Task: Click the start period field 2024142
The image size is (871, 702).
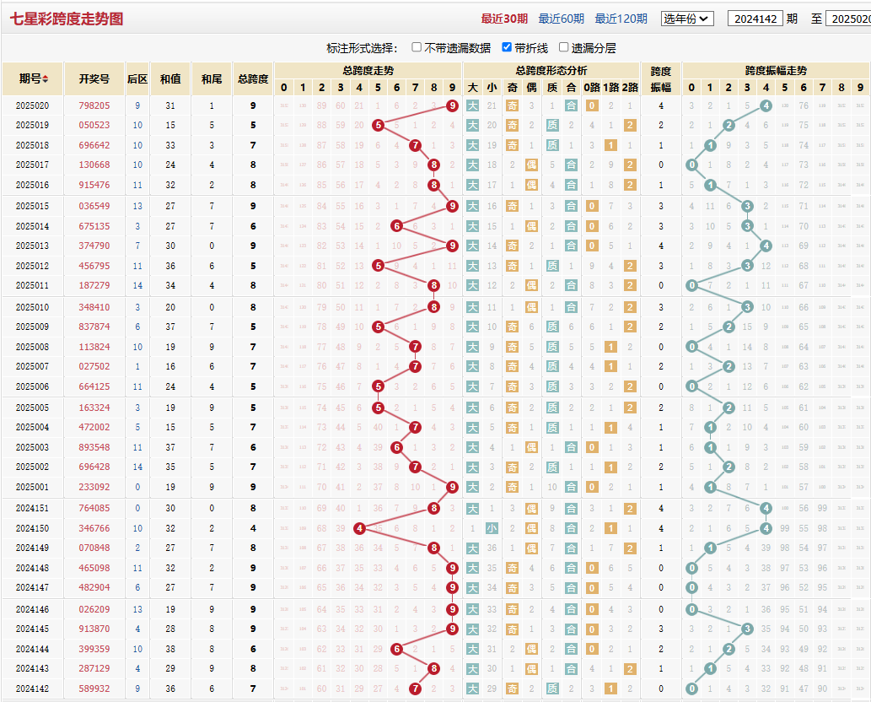Action: pos(755,19)
